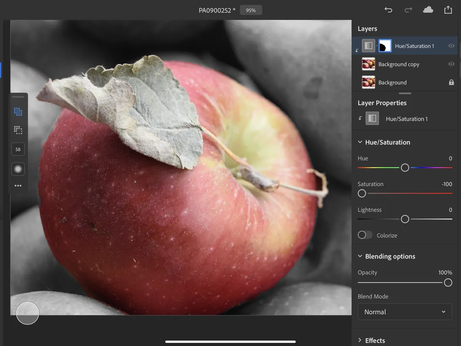Screen dimensions: 461x346
Task: Open the Share/Export icon
Action: click(x=448, y=10)
